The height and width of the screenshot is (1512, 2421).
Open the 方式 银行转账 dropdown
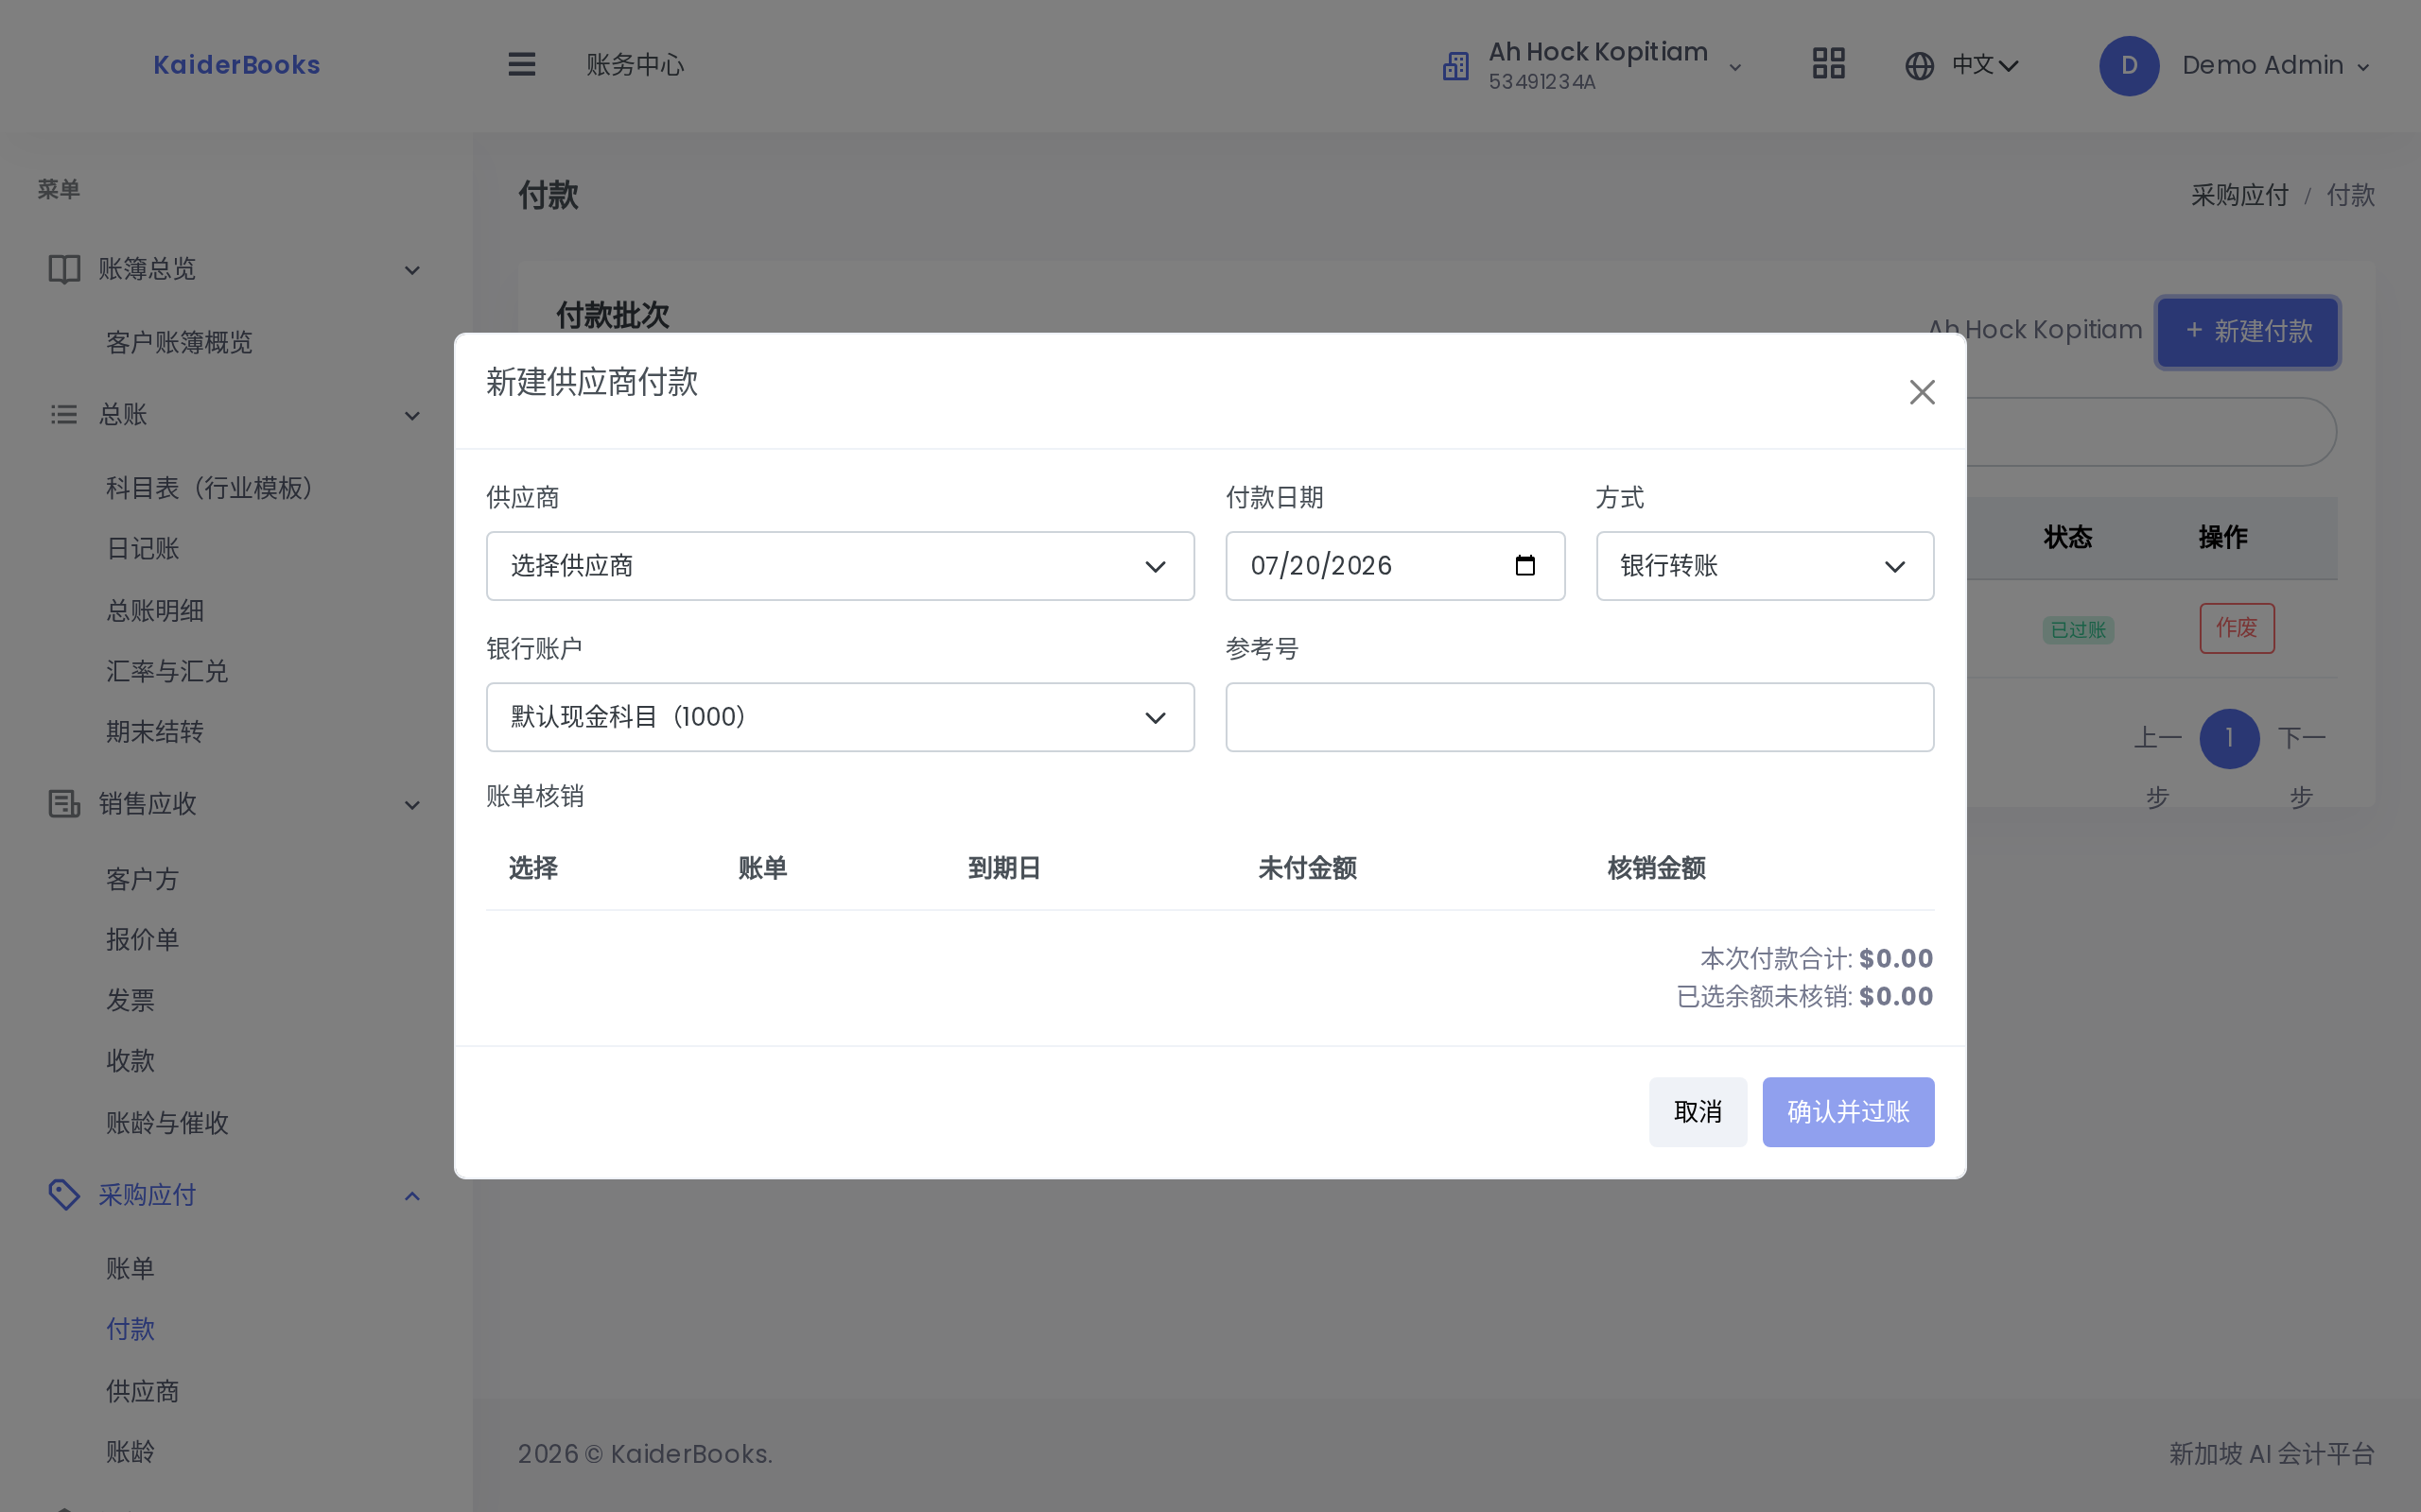pos(1765,566)
